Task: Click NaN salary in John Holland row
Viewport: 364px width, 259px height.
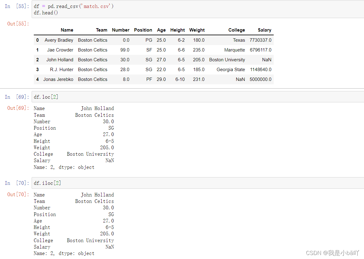Action: click(267, 60)
